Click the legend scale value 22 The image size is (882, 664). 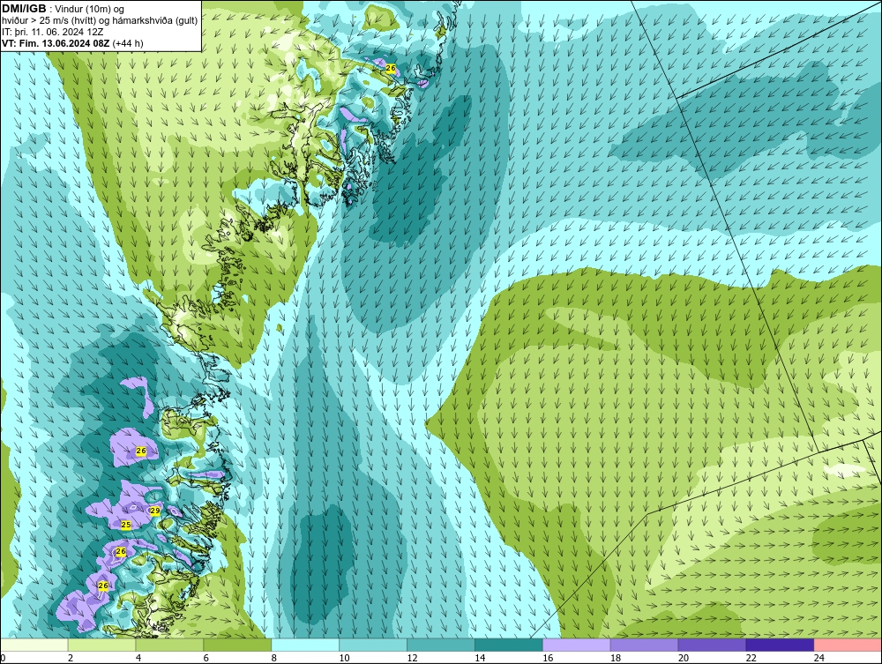coord(751,658)
